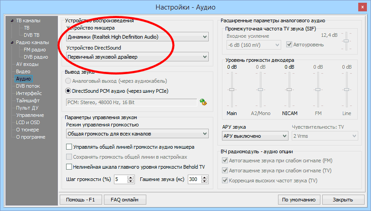Open the DVB поток settings section
Screen dimensions: 371x211
click(28, 86)
